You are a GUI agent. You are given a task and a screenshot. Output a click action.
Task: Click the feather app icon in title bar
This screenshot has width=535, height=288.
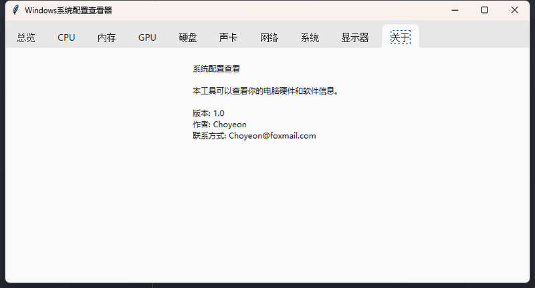pos(15,10)
